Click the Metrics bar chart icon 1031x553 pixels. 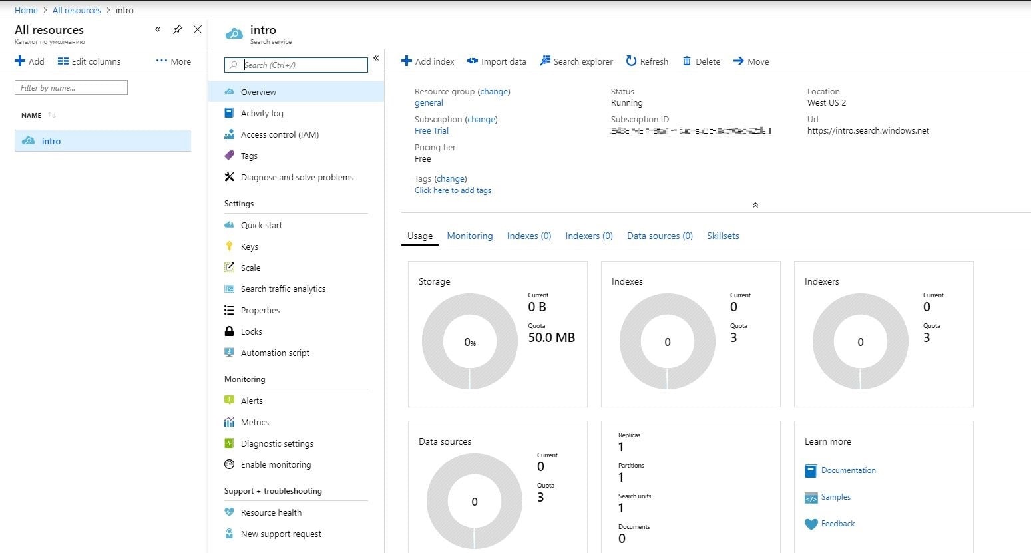(229, 422)
